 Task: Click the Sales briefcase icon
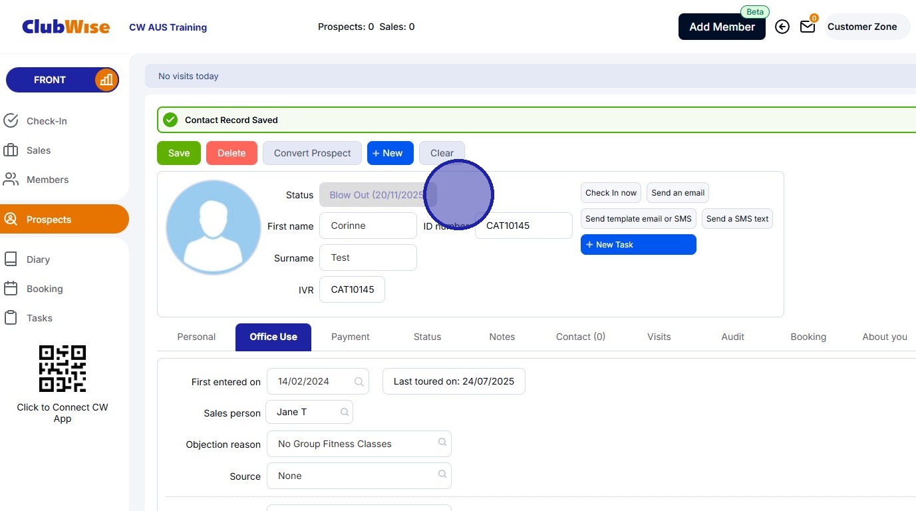pos(11,150)
